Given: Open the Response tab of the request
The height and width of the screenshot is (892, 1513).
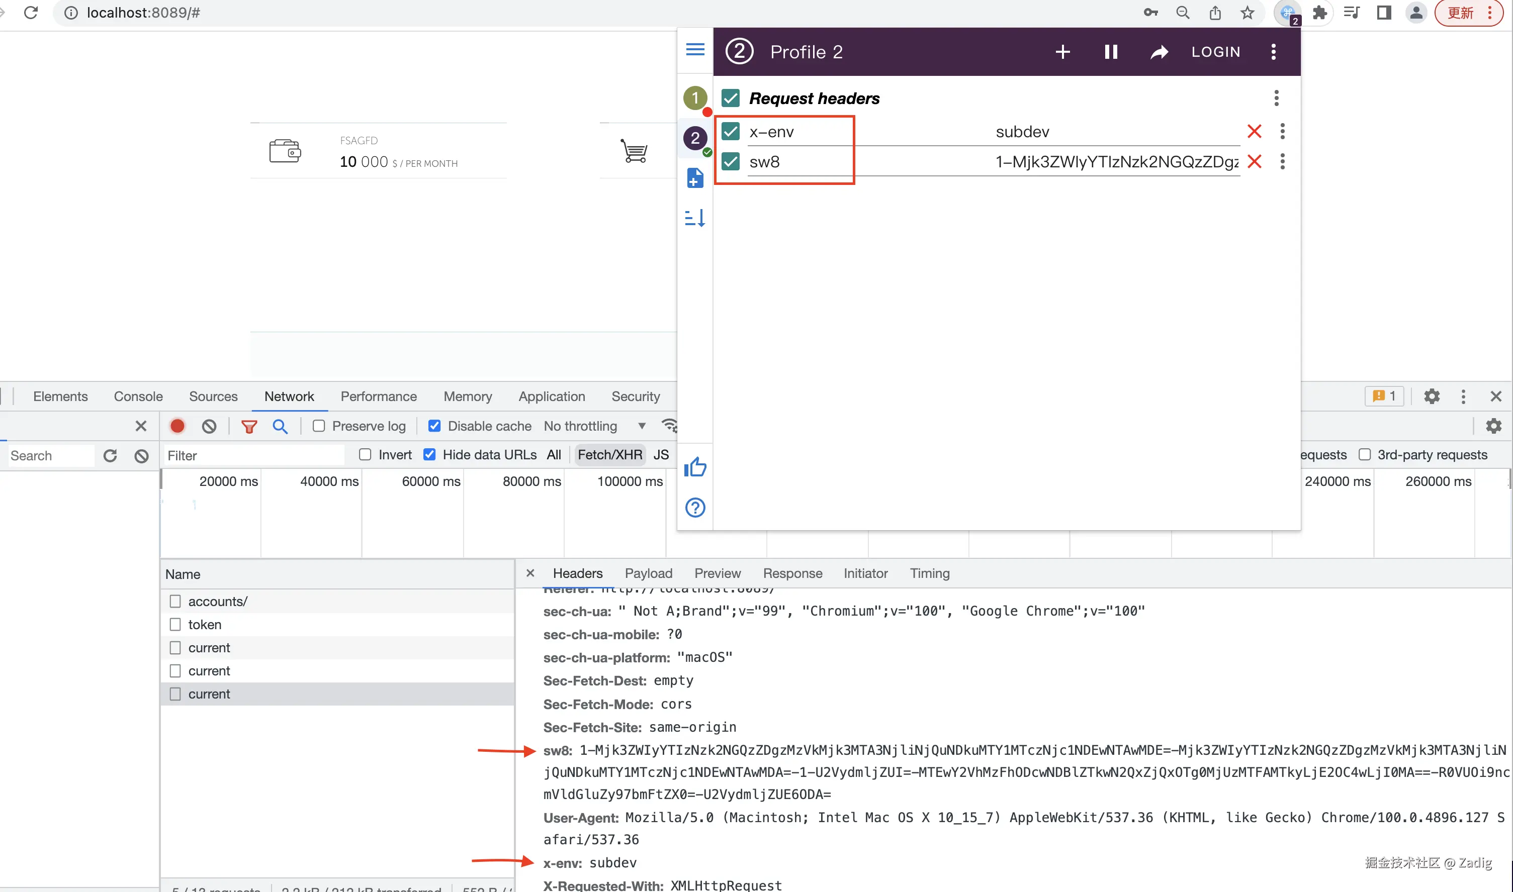Looking at the screenshot, I should pos(792,573).
